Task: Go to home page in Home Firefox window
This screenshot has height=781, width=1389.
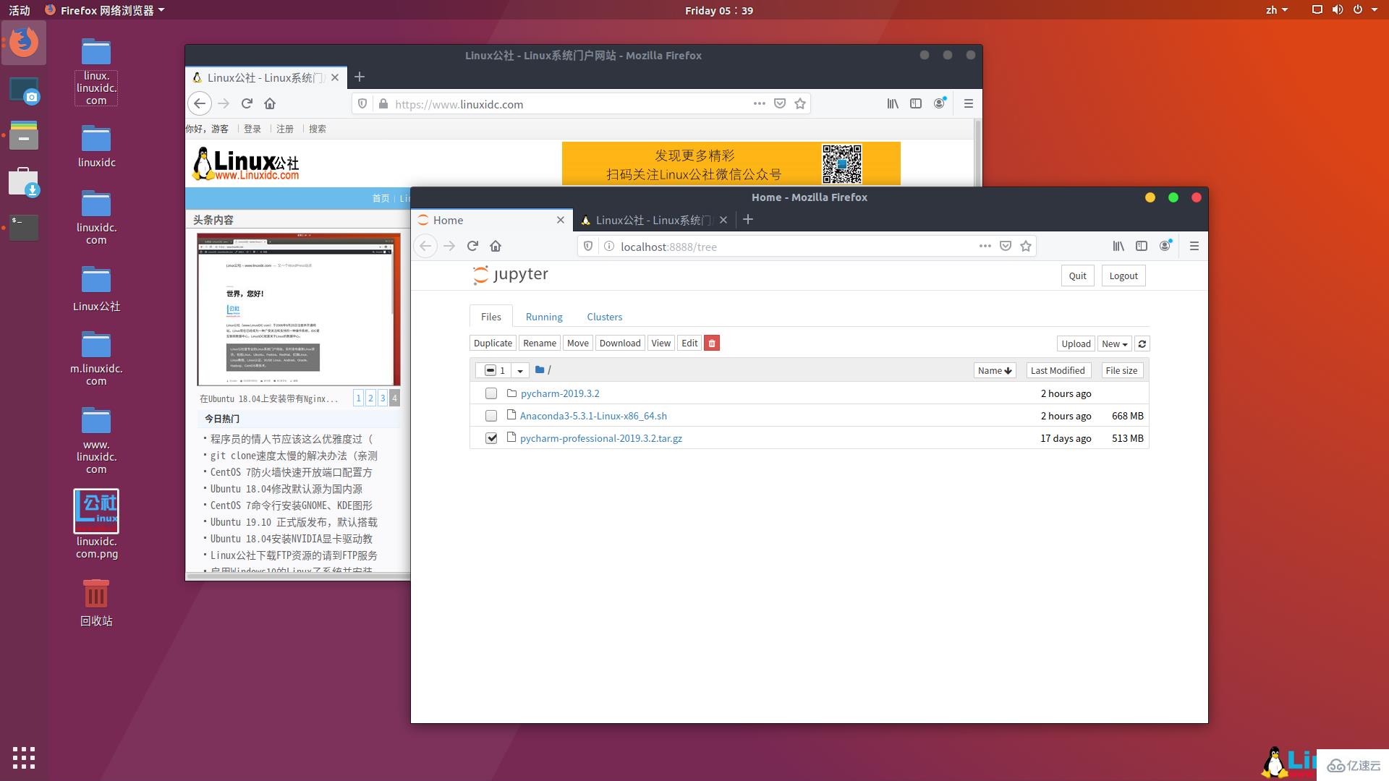Action: pyautogui.click(x=496, y=247)
